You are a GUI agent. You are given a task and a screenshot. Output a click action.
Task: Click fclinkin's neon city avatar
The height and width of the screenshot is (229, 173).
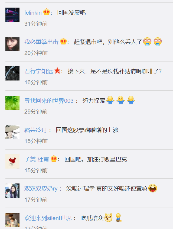pos(12,15)
